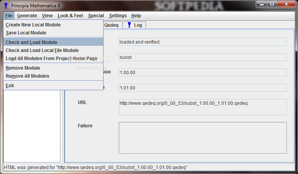
Task: Minimize the Principia Mathematica window
Action: pos(262,4)
